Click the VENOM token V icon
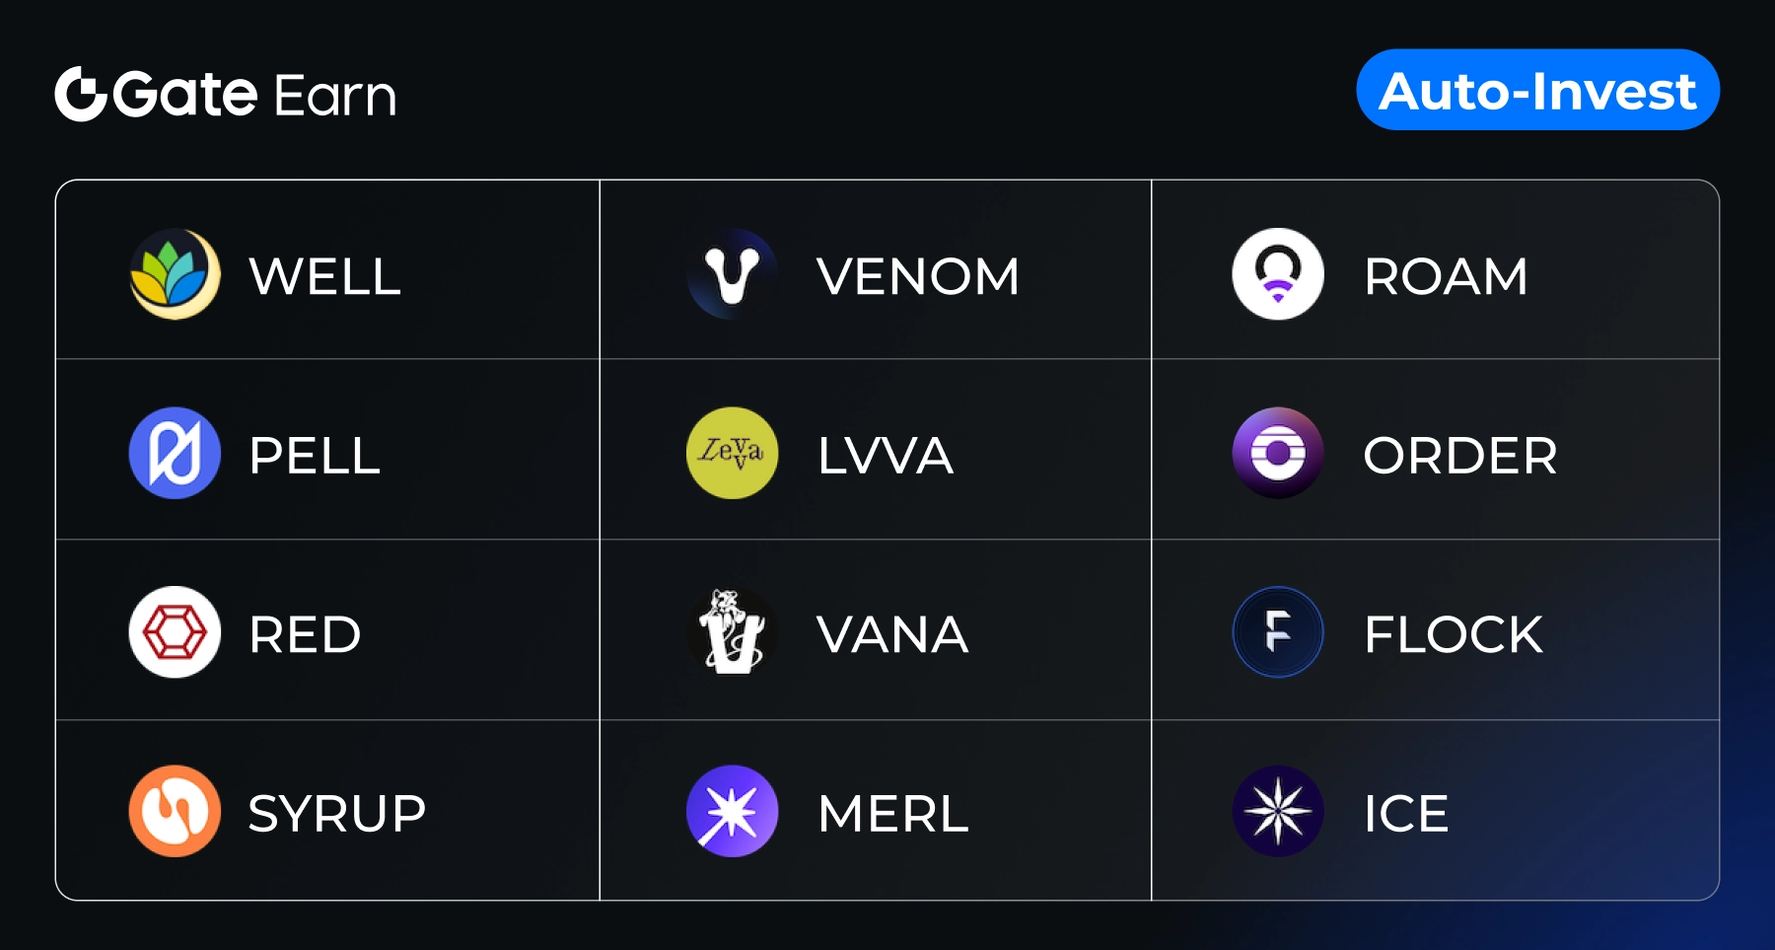Screen dimensions: 1775x950 point(732,274)
